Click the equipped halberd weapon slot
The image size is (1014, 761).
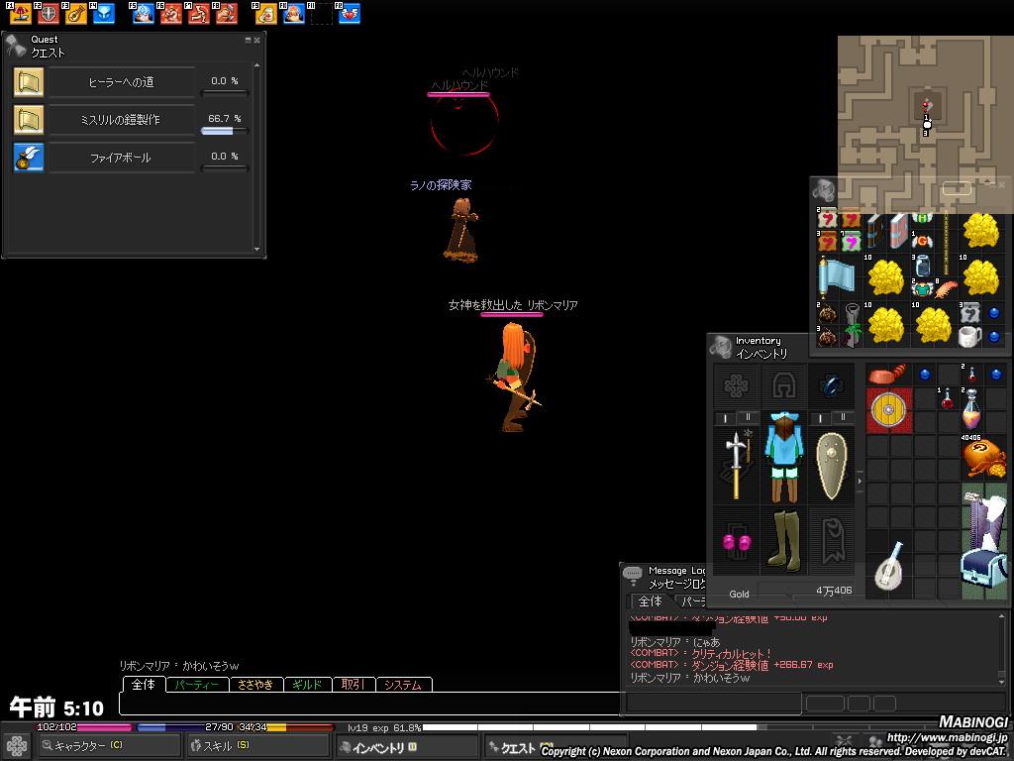pyautogui.click(x=736, y=466)
